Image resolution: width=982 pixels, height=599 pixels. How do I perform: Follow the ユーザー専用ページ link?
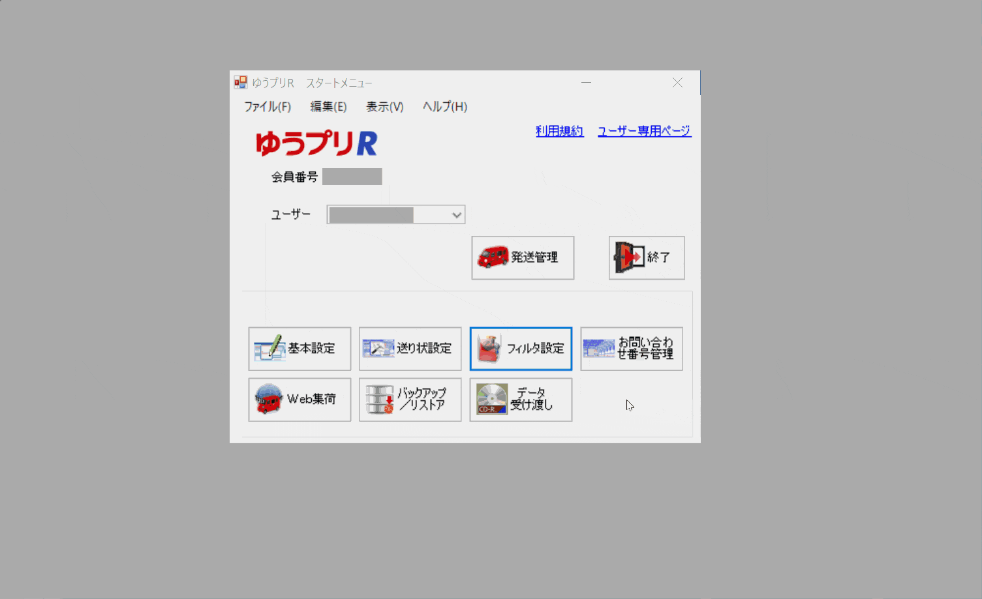point(644,131)
